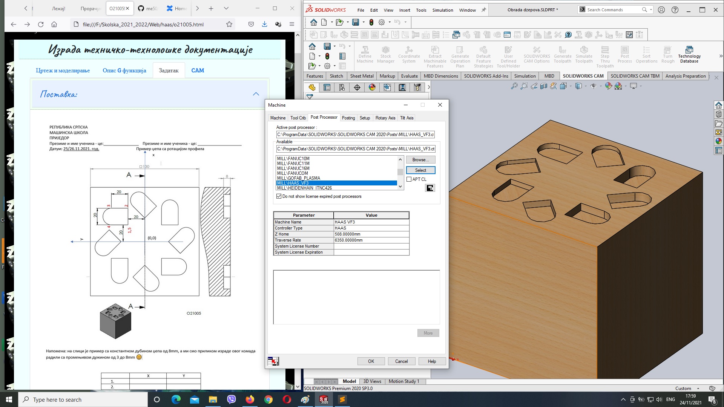Switch to the Rotary Axis tab
The image size is (724, 407).
385,118
